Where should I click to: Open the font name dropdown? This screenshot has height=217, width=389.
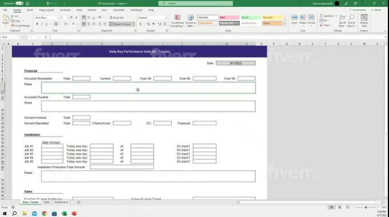pyautogui.click(x=58, y=18)
